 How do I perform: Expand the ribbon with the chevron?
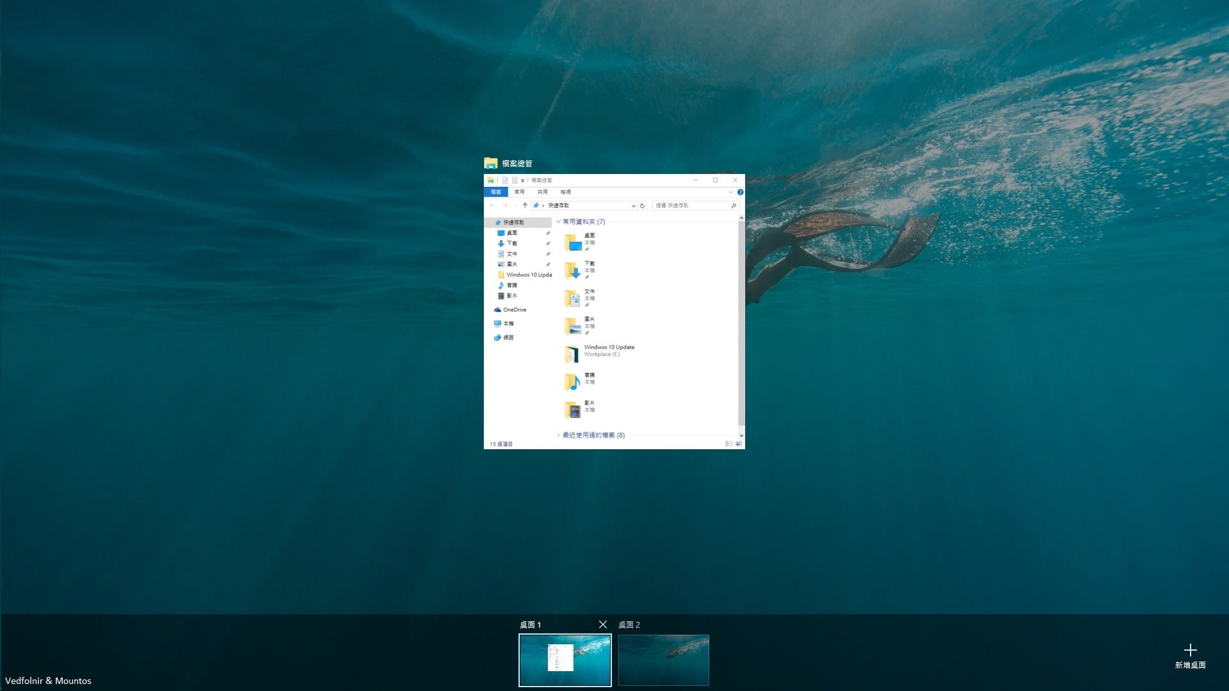pyautogui.click(x=730, y=192)
